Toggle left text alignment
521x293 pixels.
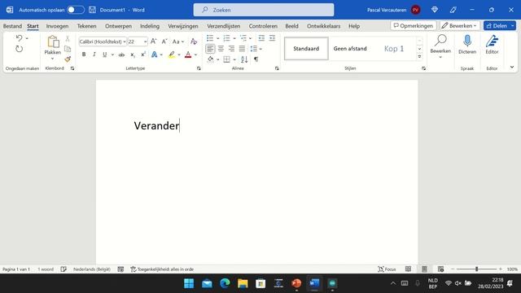point(210,49)
